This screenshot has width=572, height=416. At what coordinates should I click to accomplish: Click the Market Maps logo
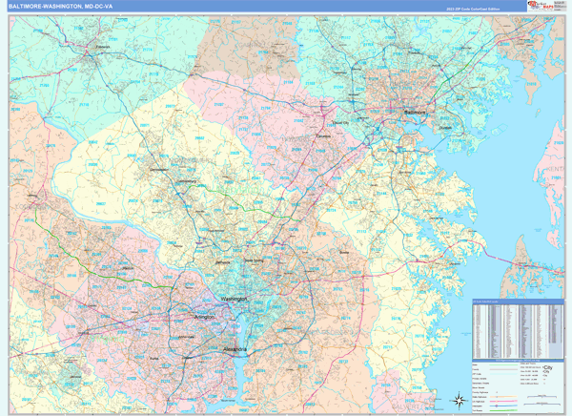click(541, 6)
